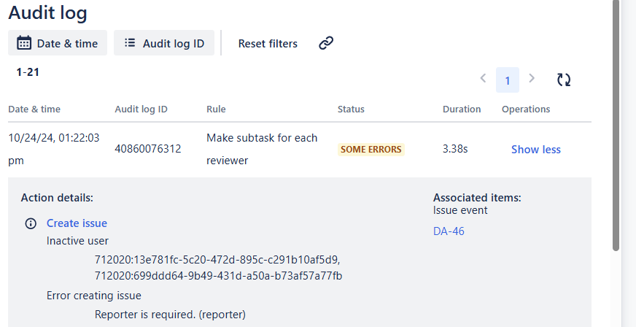
Task: Click the Issue event label
Action: tap(460, 210)
